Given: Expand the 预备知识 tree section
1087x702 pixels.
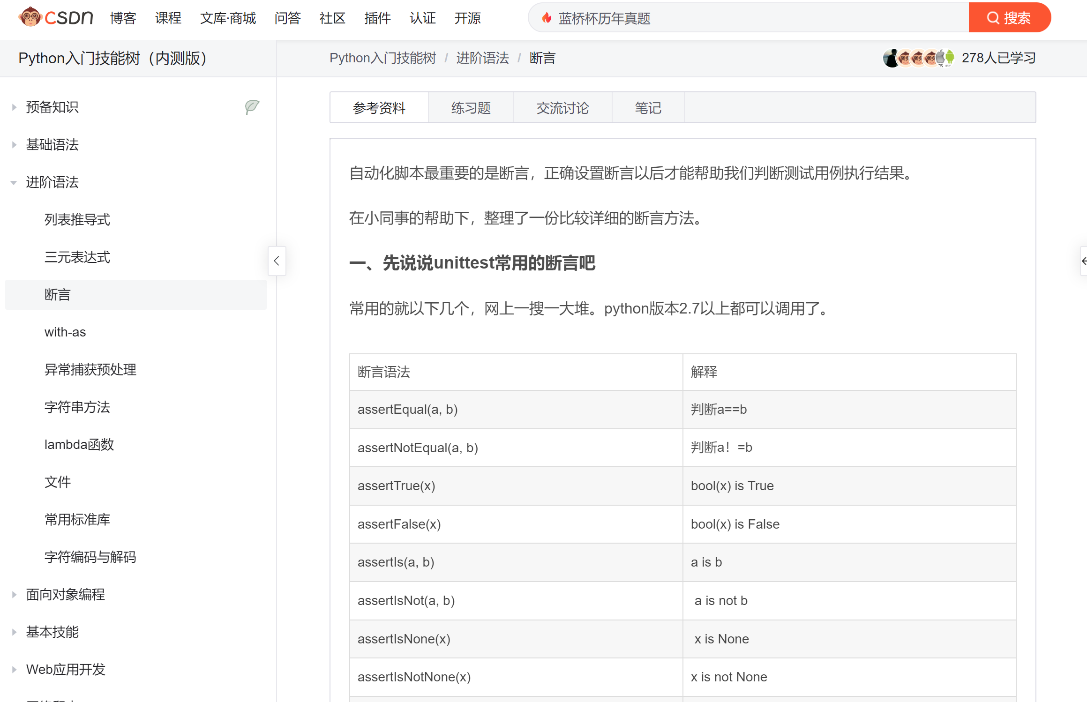Looking at the screenshot, I should click(14, 107).
